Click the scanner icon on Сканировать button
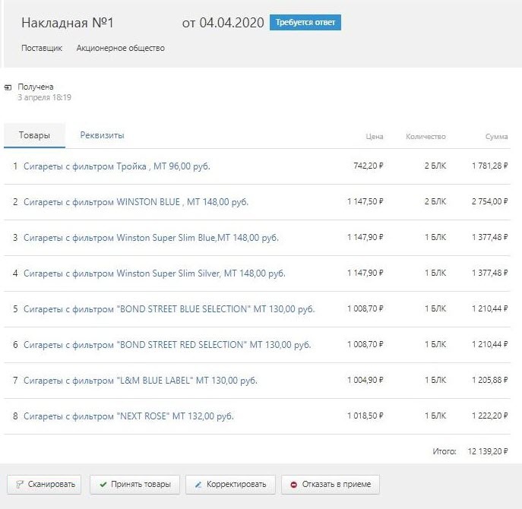 [x=20, y=485]
